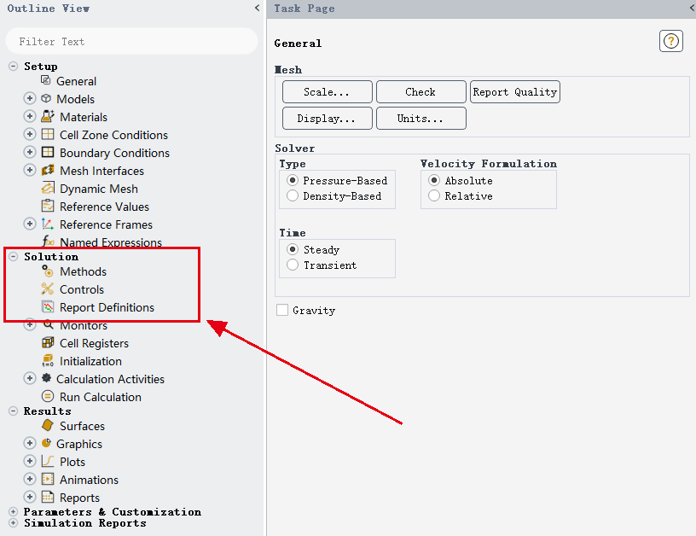Image resolution: width=696 pixels, height=536 pixels.
Task: Open Reference Values in the outline
Action: [104, 207]
